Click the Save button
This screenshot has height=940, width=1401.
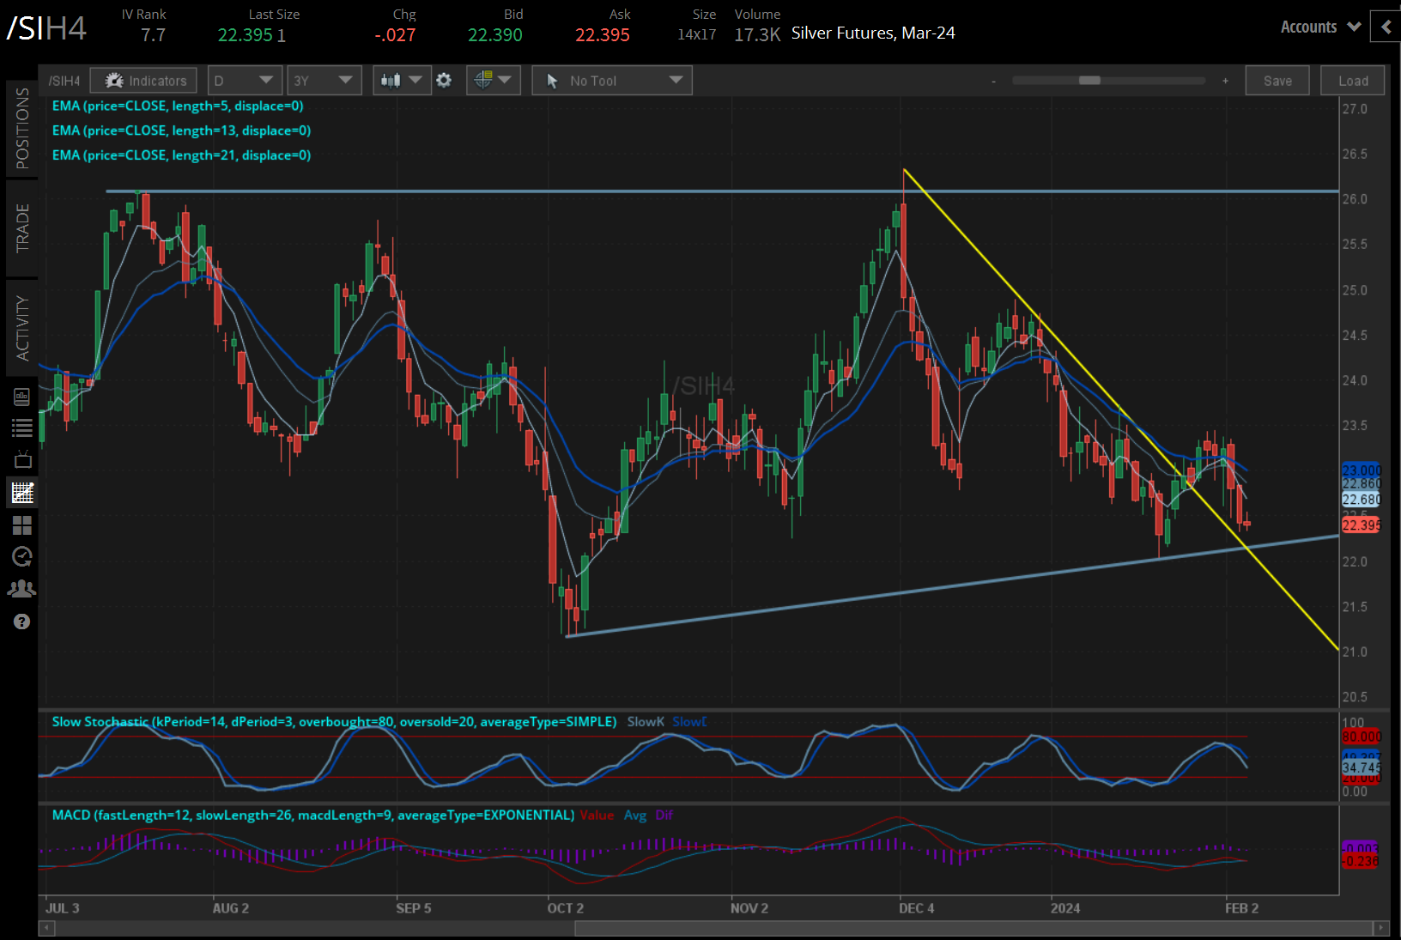tap(1277, 80)
